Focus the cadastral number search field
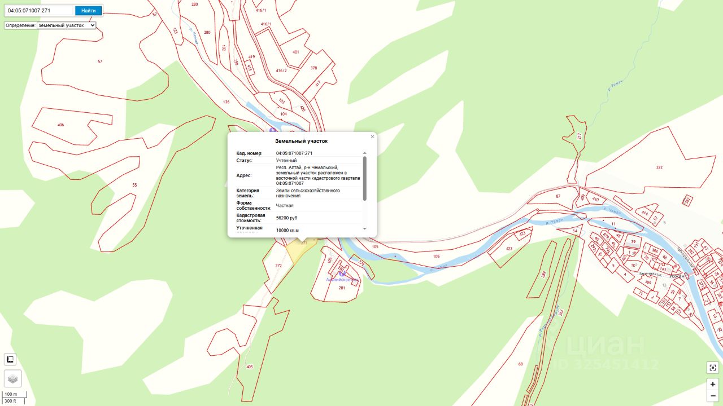The width and height of the screenshot is (723, 406). coord(39,10)
